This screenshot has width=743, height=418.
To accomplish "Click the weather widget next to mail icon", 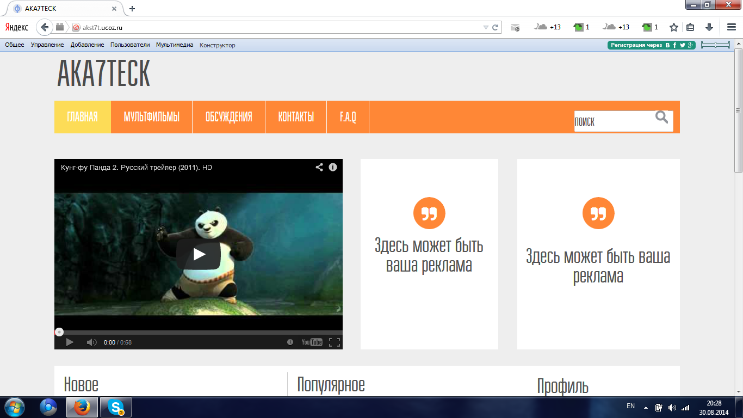I will (548, 27).
